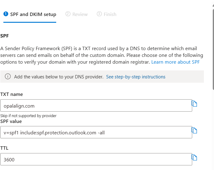
Task: Click the vertical scrollbar on the right
Action: coord(212,46)
